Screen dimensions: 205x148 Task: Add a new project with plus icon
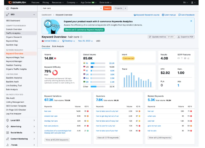tap(125, 8)
